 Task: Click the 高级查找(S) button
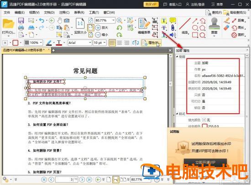point(235,12)
